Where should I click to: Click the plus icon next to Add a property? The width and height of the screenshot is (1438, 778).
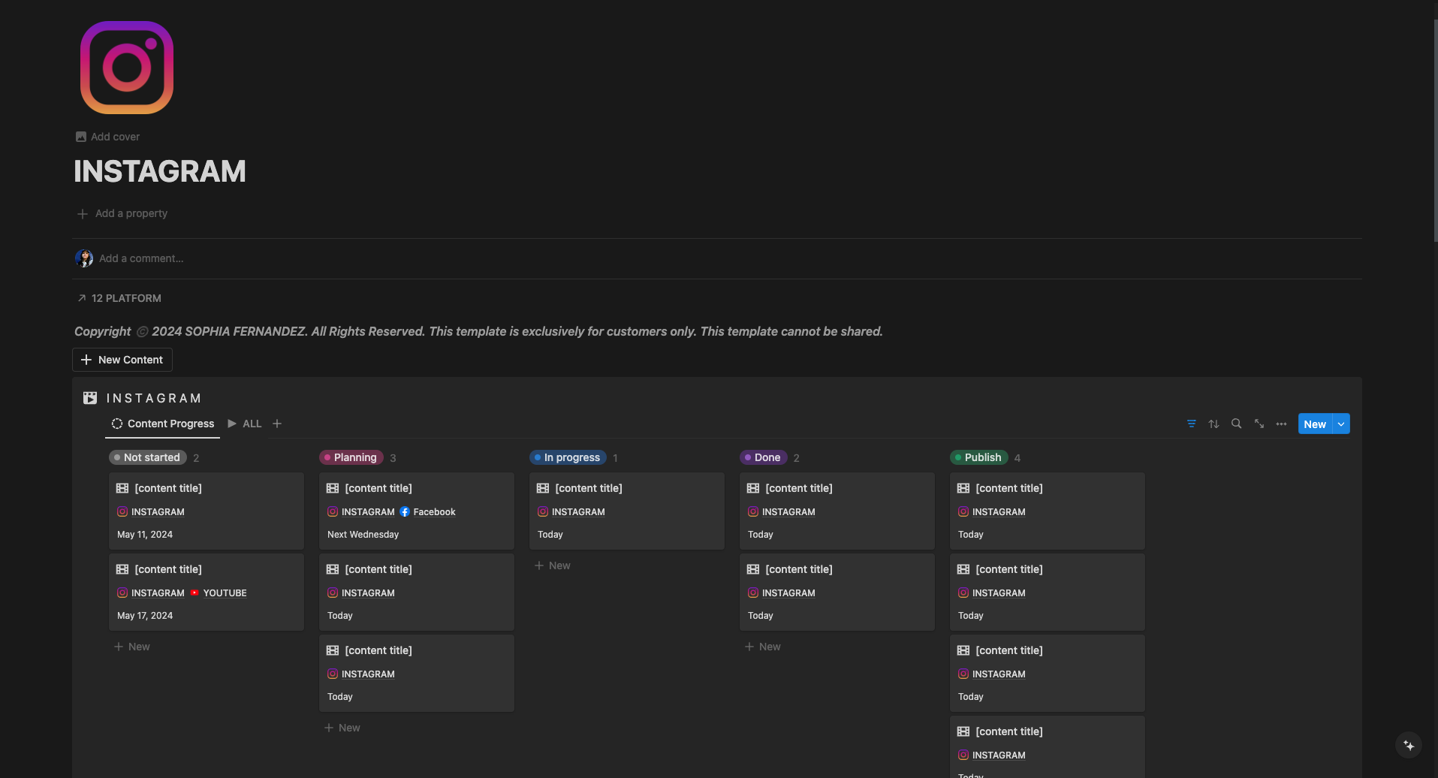[83, 214]
